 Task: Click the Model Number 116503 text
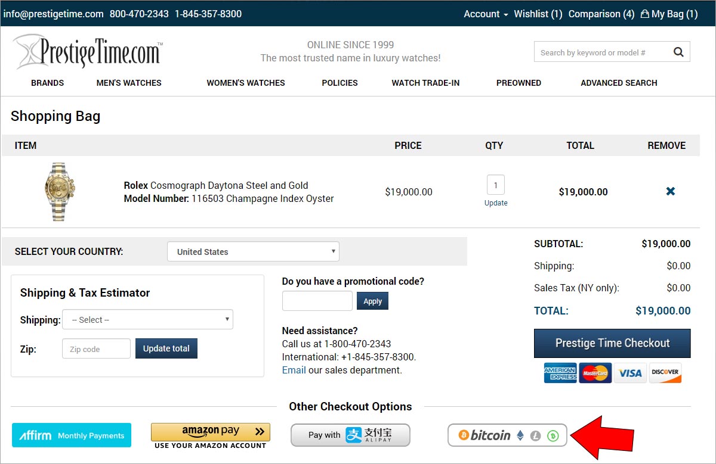pyautogui.click(x=229, y=198)
